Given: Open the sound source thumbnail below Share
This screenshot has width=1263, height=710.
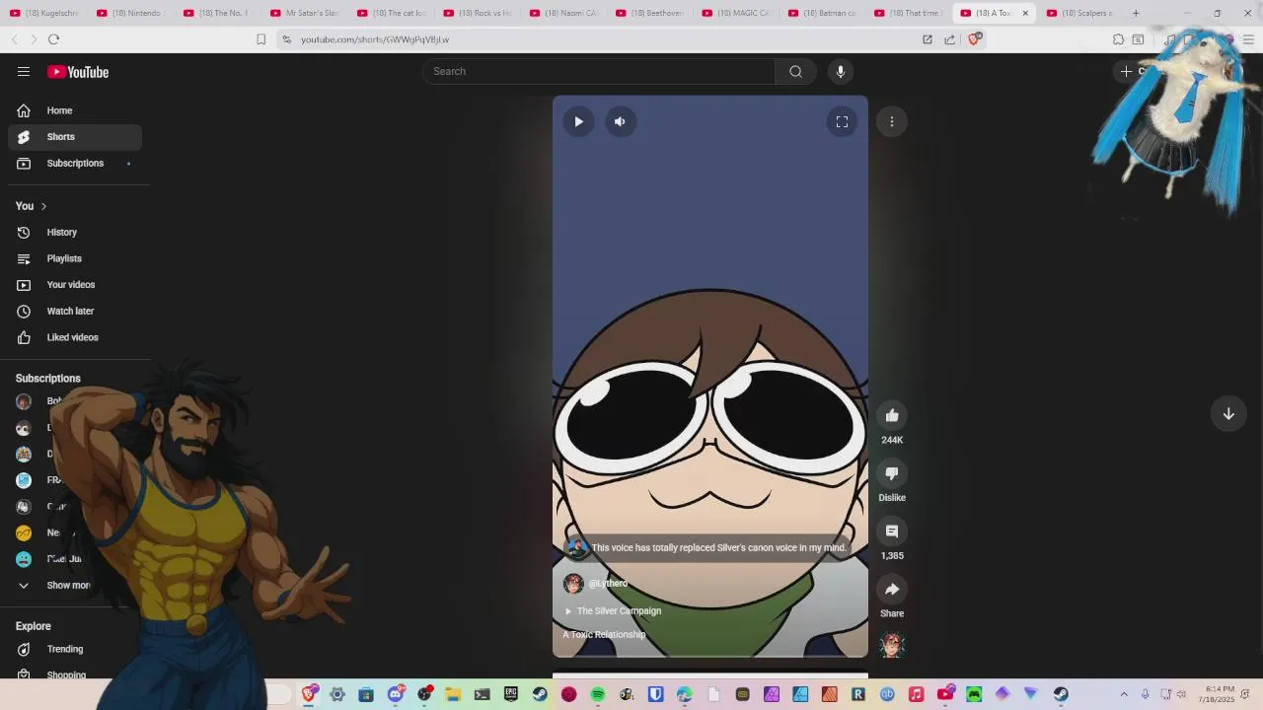Looking at the screenshot, I should [892, 646].
